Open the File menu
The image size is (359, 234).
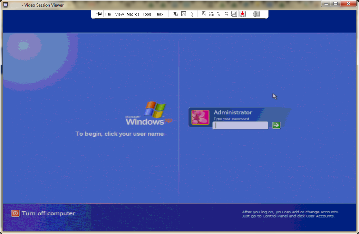(108, 14)
